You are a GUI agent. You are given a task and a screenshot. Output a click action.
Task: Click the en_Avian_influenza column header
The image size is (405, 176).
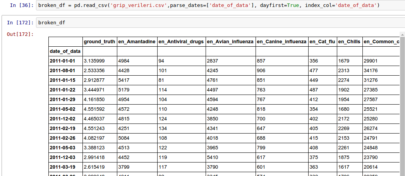tap(230, 42)
